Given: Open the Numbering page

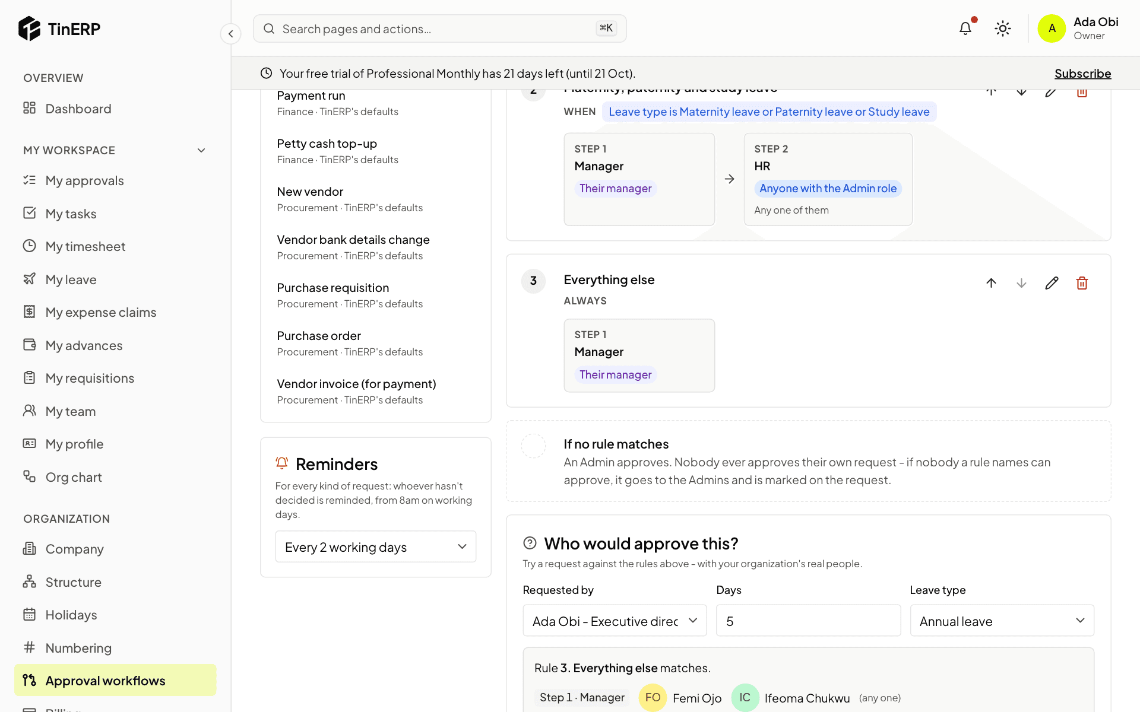Looking at the screenshot, I should (115, 648).
